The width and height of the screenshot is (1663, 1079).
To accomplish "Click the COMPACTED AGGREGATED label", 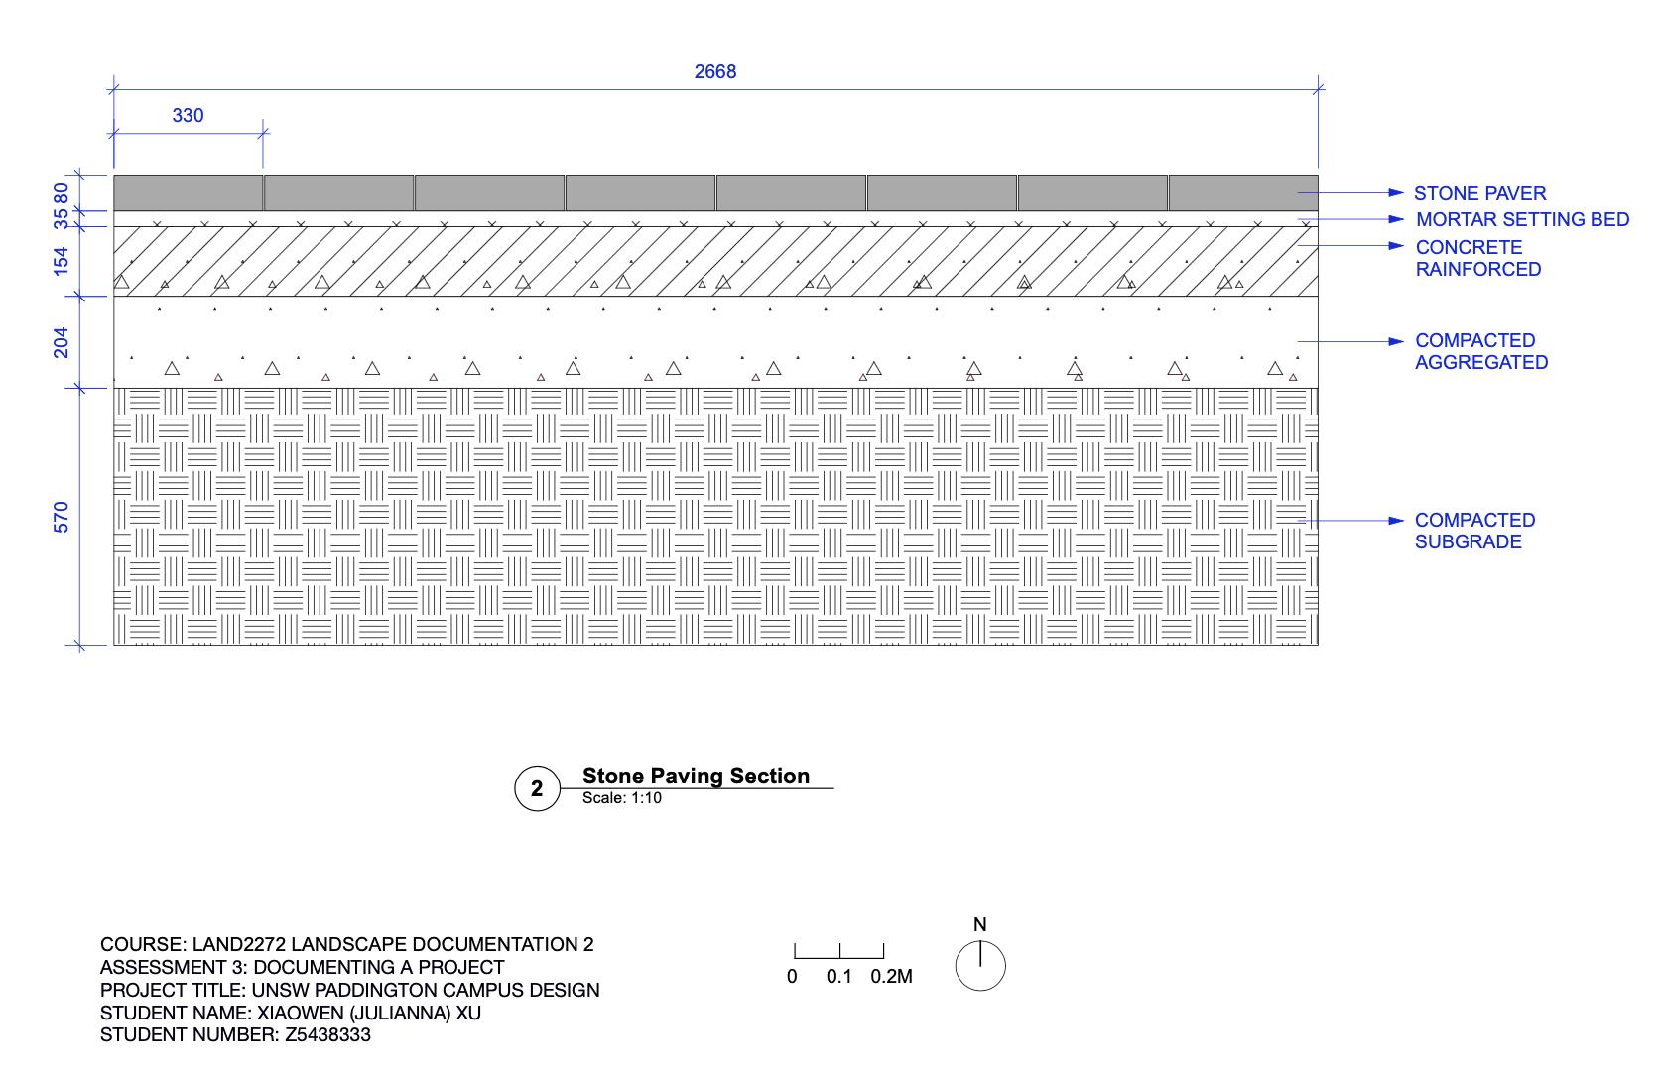I will tap(1481, 351).
